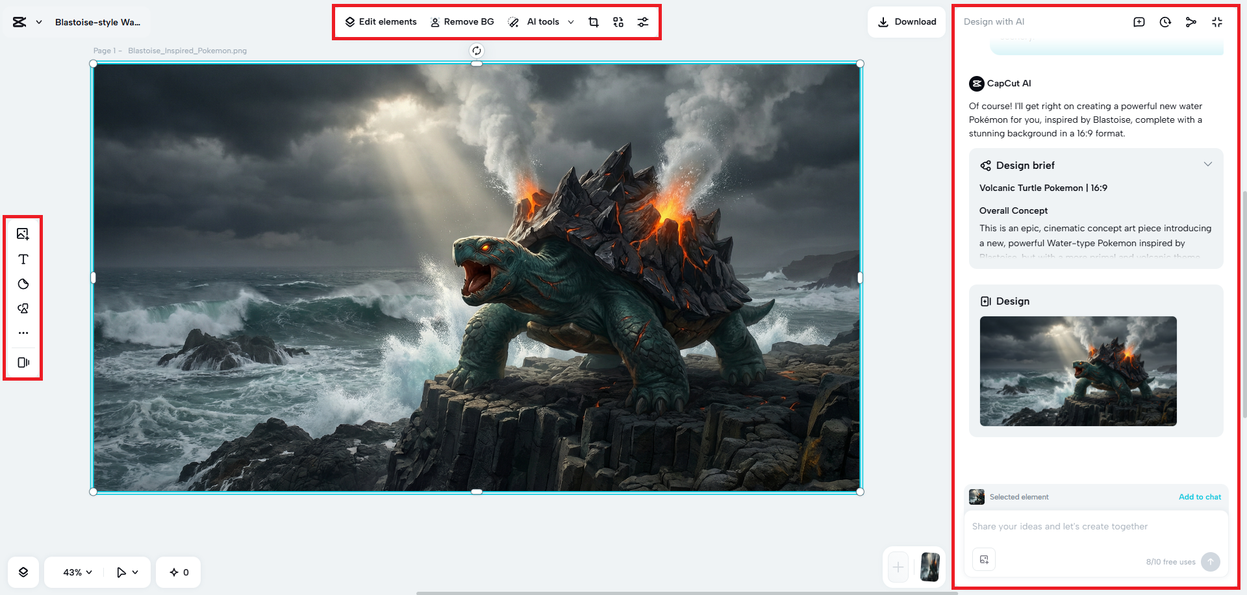Click the Selected element thumbnail
This screenshot has height=595, width=1247.
pos(977,497)
